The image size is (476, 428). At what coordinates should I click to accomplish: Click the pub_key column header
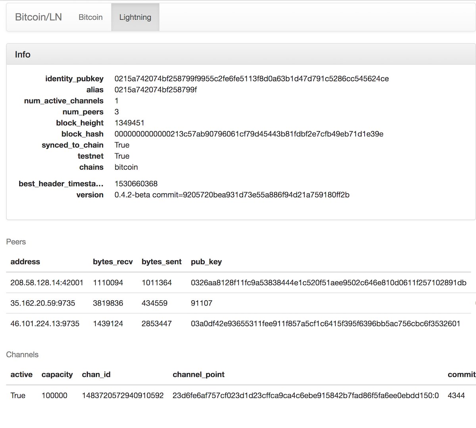[206, 262]
